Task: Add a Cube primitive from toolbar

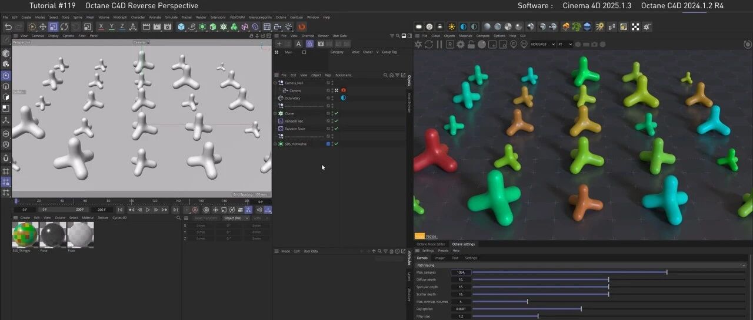Action: (x=181, y=27)
